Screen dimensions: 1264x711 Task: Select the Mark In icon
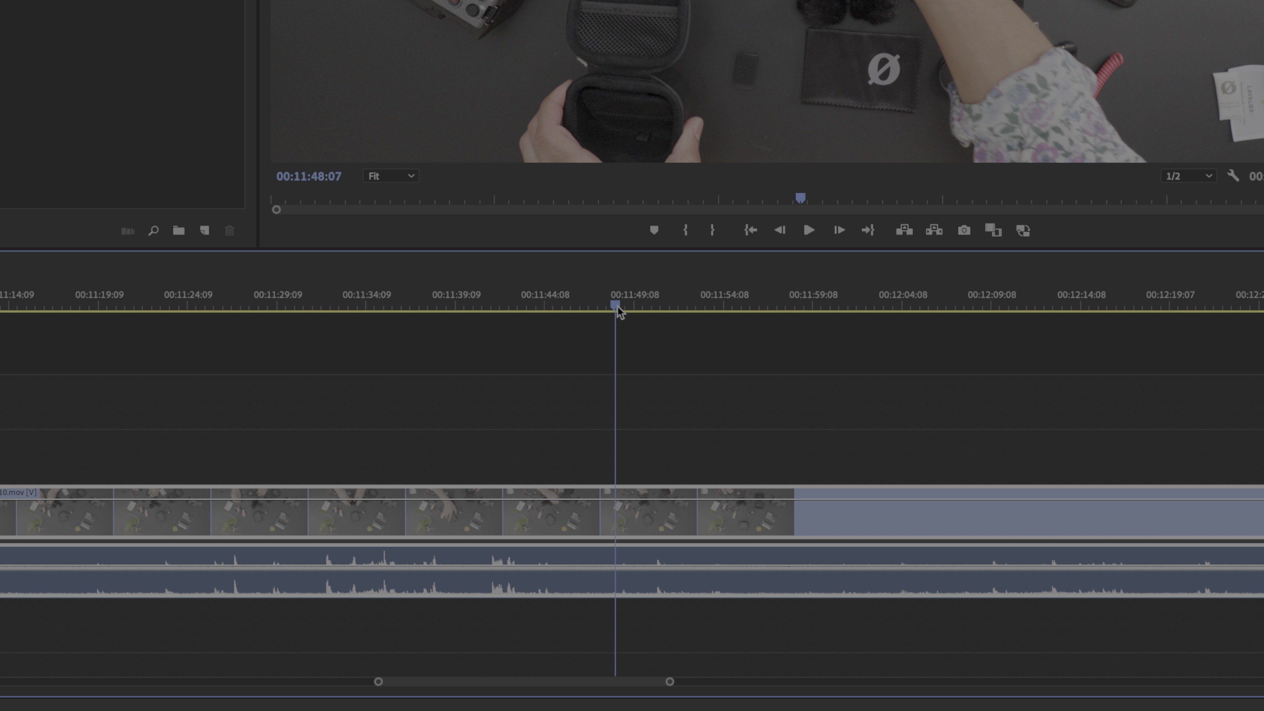(x=685, y=230)
